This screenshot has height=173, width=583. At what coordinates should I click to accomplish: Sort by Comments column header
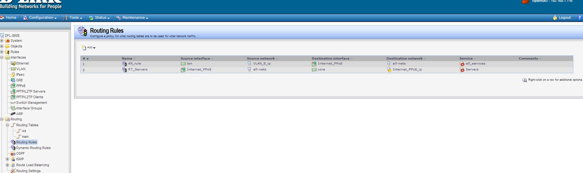[x=530, y=59]
